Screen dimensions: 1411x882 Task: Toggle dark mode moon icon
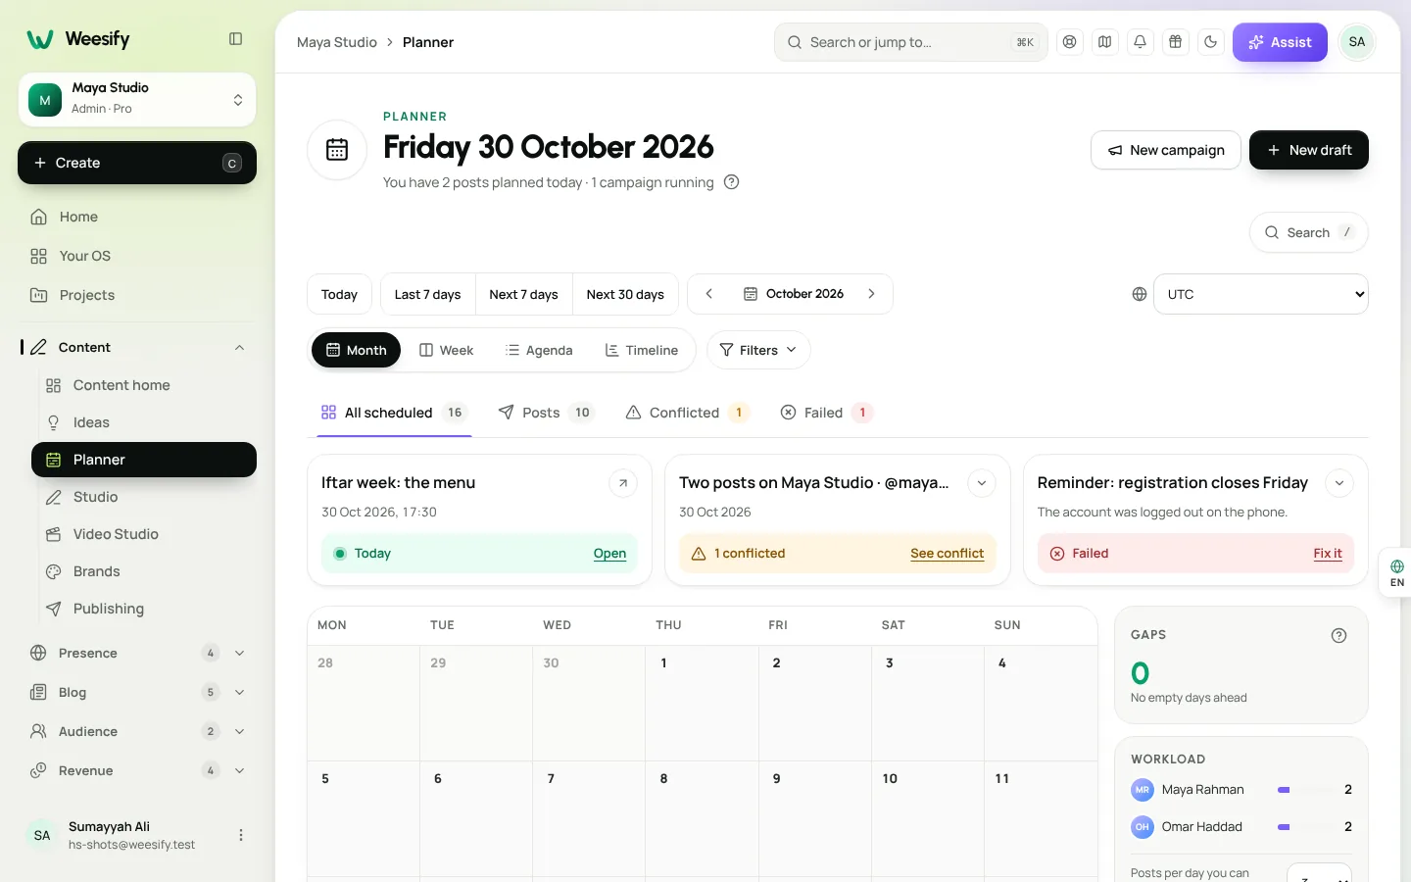[1210, 42]
